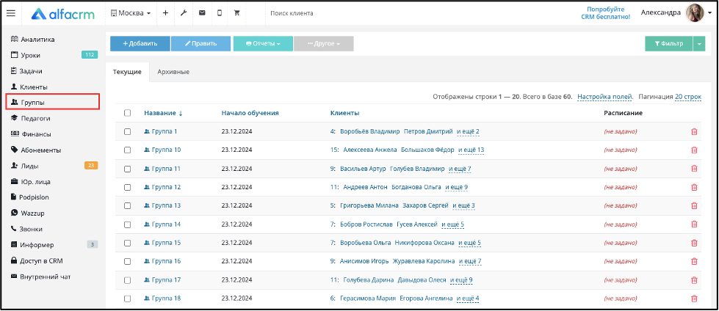
Task: Click Александра's profile avatar
Action: [694, 13]
